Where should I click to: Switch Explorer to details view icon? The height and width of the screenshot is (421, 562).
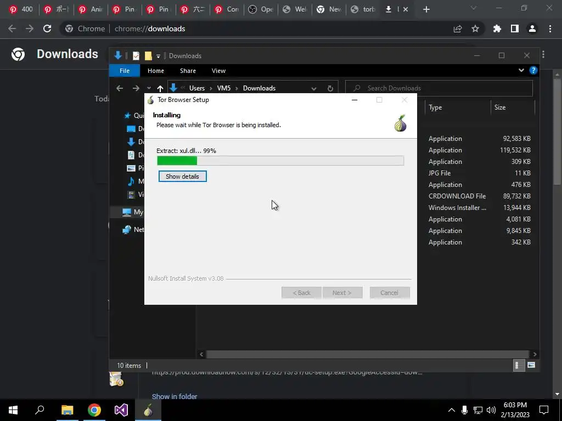tap(519, 365)
